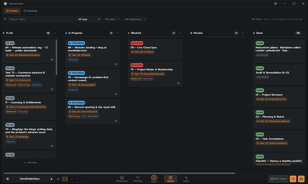Open the Planning view
The height and width of the screenshot is (184, 308).
point(138,179)
